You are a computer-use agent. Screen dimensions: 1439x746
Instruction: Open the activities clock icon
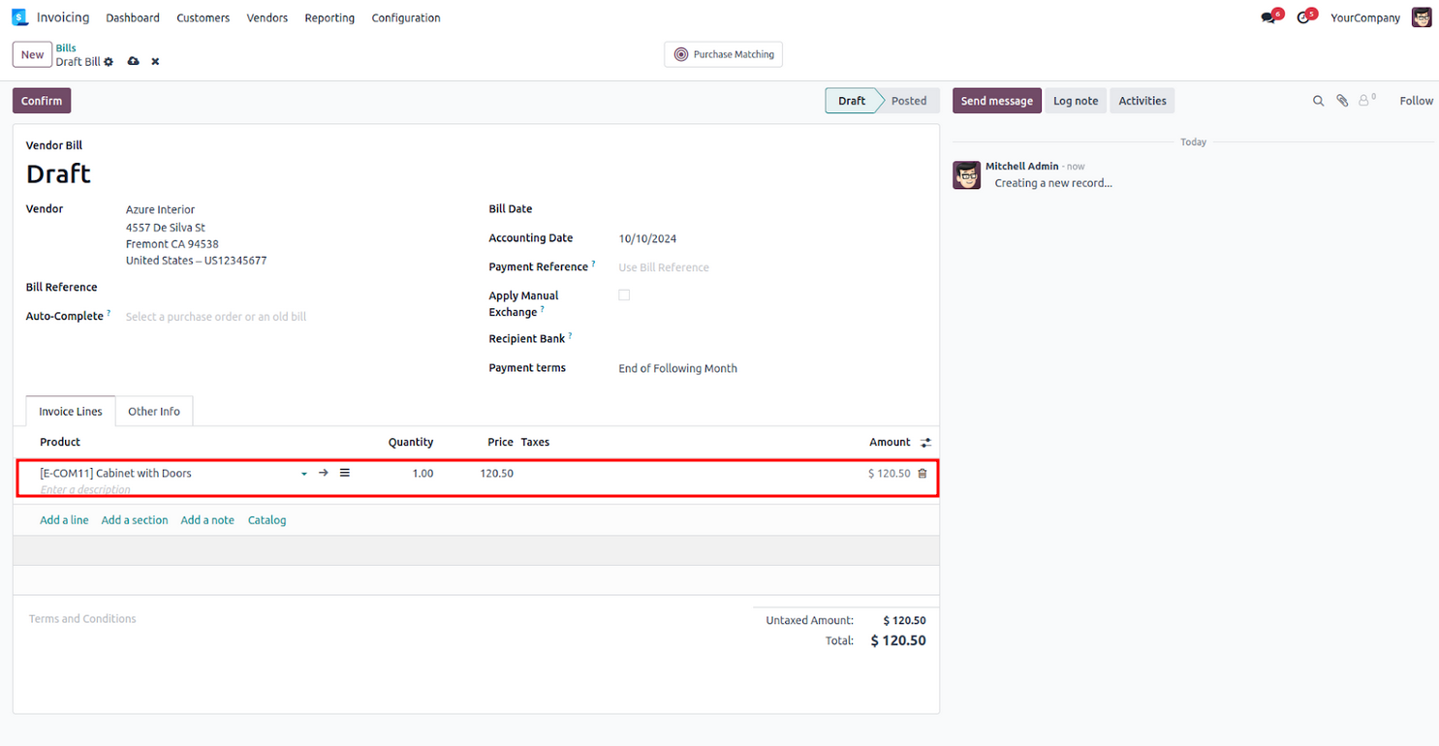[x=1303, y=18]
